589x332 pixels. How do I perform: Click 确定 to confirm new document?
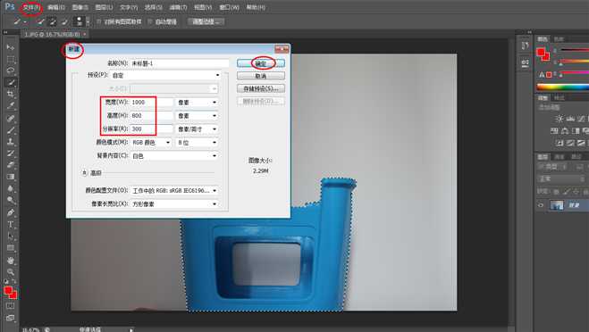[261, 63]
